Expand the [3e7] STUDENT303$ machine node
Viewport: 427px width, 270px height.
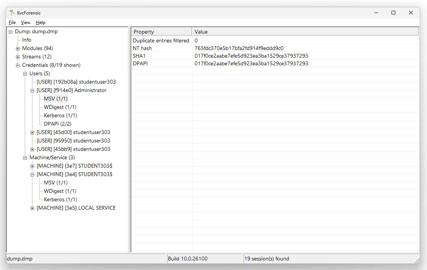tap(32, 166)
